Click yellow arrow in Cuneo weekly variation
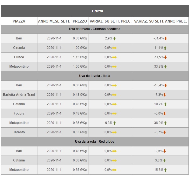189x177 pixels. coord(114,57)
